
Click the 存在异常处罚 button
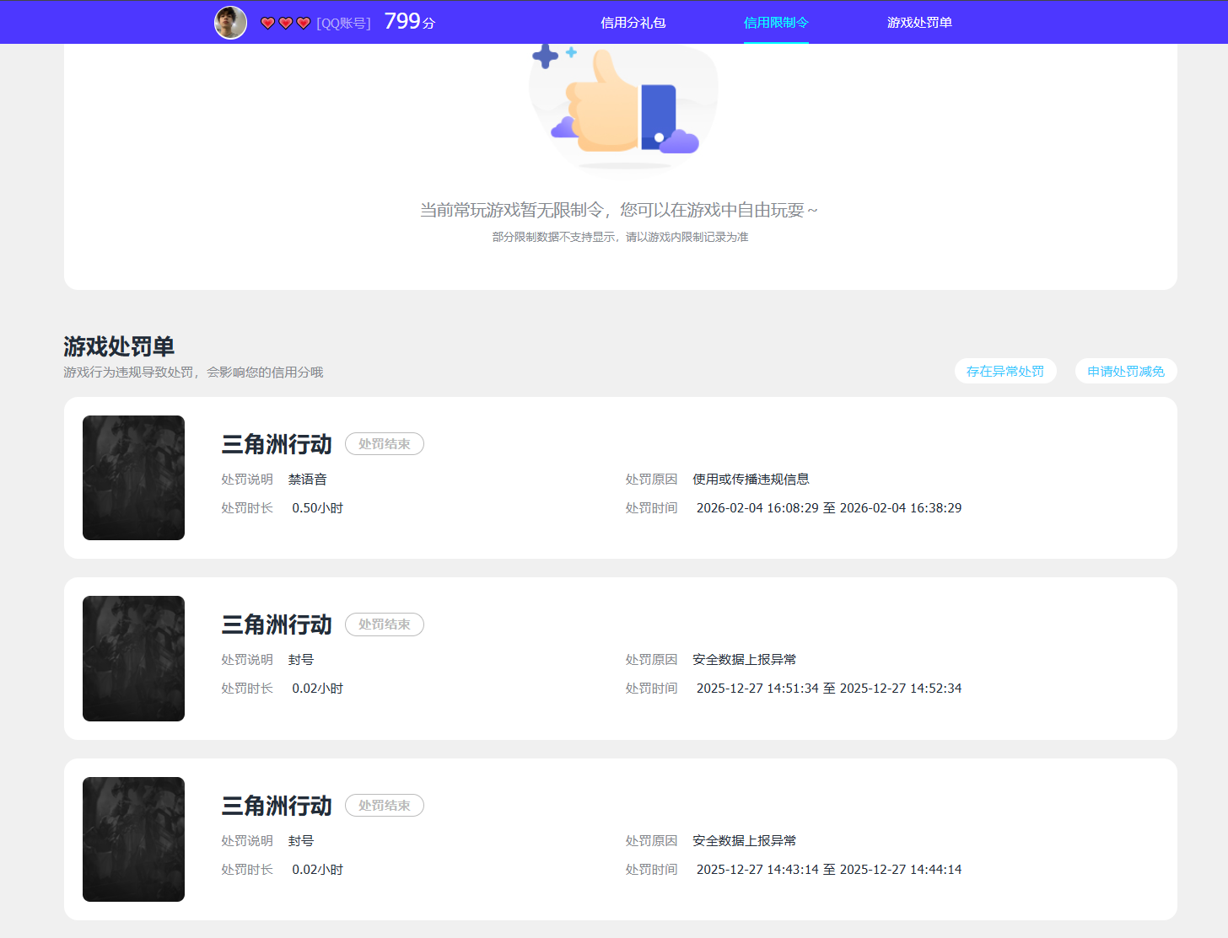tap(1005, 371)
